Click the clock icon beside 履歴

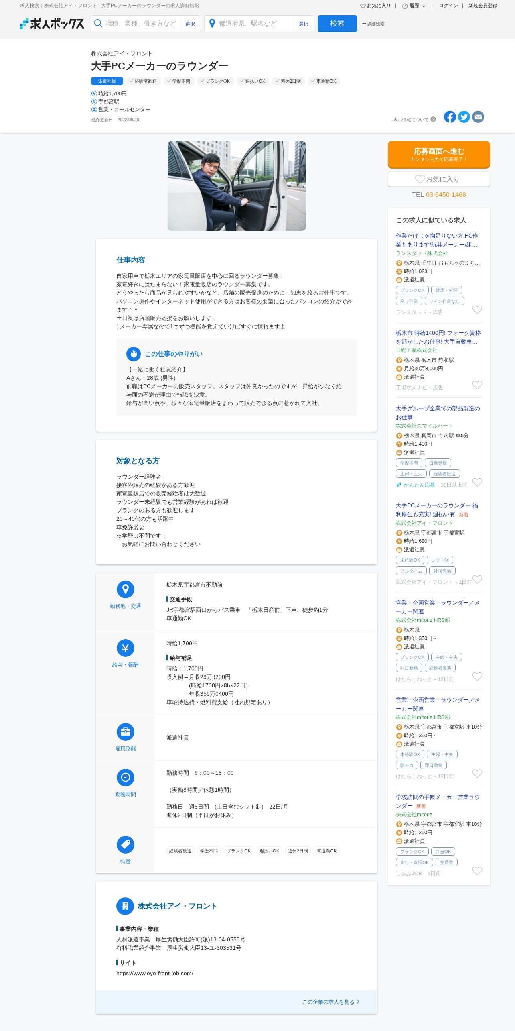[405, 6]
